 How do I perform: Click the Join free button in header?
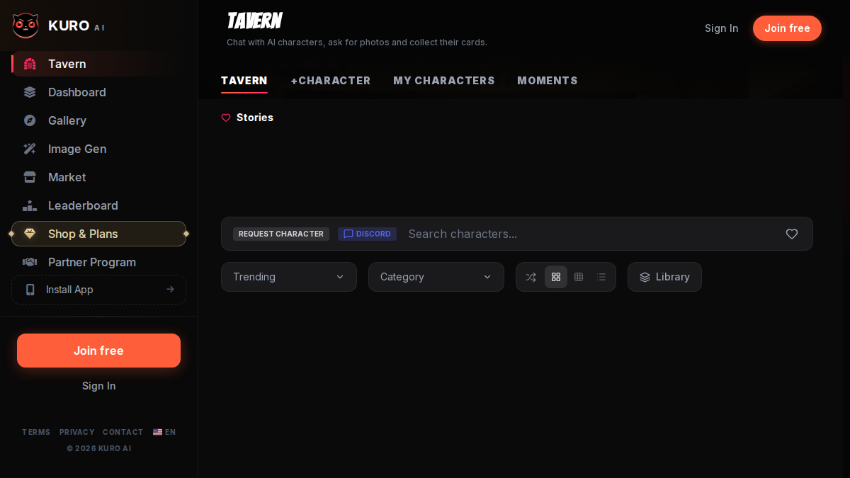(x=787, y=28)
